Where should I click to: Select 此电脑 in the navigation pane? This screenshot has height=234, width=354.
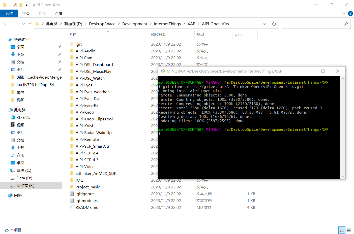click(20, 110)
